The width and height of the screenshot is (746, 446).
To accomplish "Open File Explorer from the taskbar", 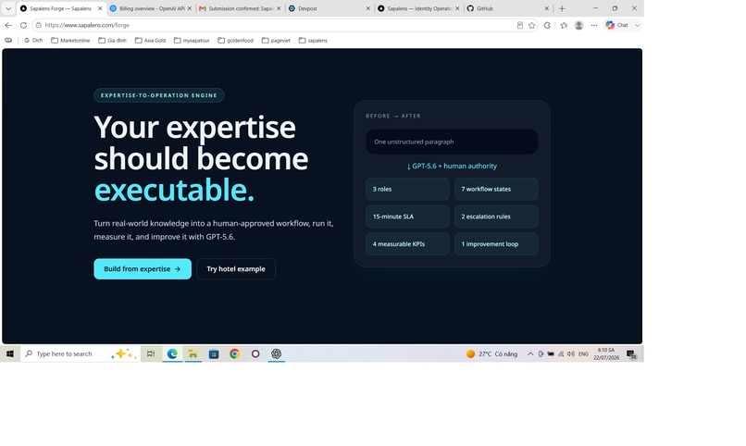I will point(193,353).
